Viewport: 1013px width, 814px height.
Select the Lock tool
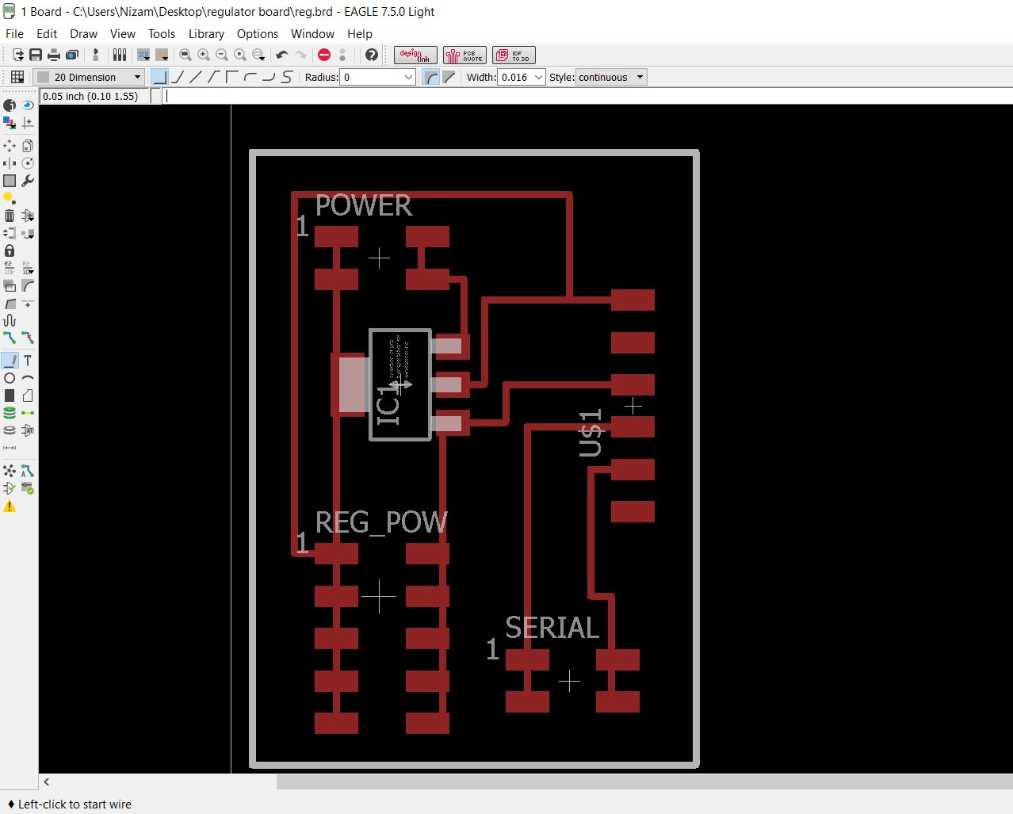pyautogui.click(x=10, y=250)
